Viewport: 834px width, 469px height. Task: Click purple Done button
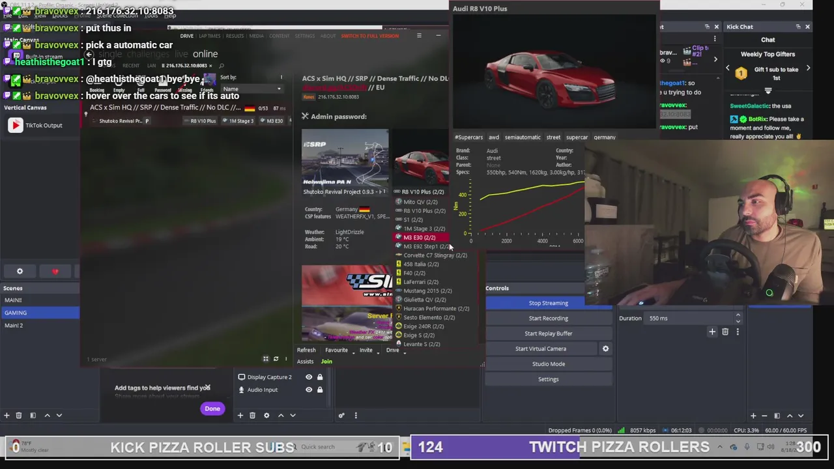(212, 408)
